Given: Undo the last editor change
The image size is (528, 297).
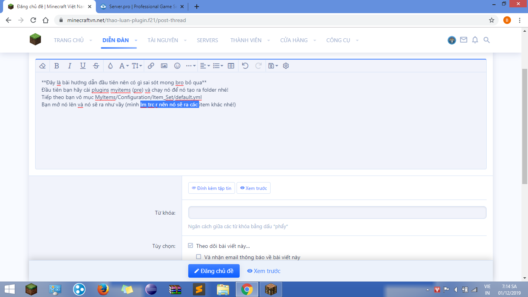Looking at the screenshot, I should point(245,66).
